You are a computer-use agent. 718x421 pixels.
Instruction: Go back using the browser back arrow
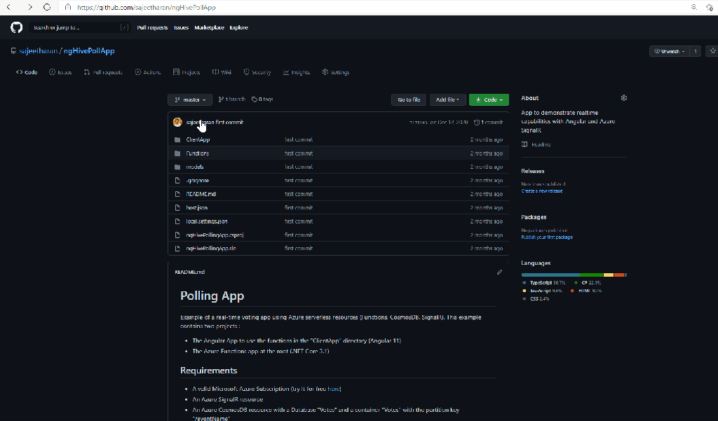(8, 7)
